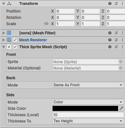Edit the Position Z field
The image size is (125, 128).
116,11
